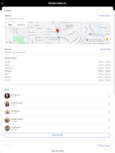
Task: Click the blackboxpilates.com URL text
Action: (x=15, y=52)
